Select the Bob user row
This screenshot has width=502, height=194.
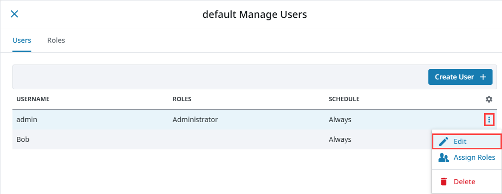[222, 139]
